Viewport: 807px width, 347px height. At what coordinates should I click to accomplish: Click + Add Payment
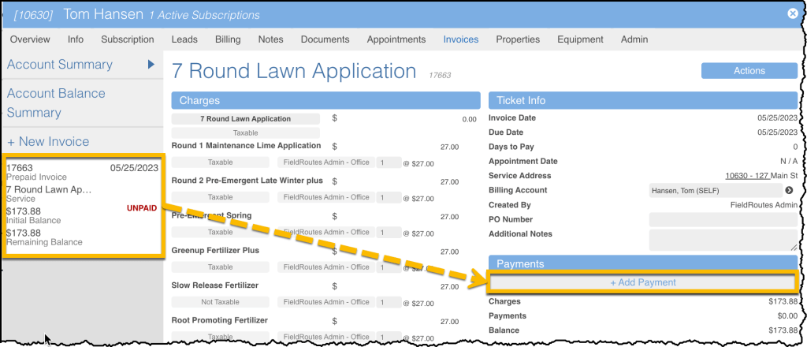(642, 282)
